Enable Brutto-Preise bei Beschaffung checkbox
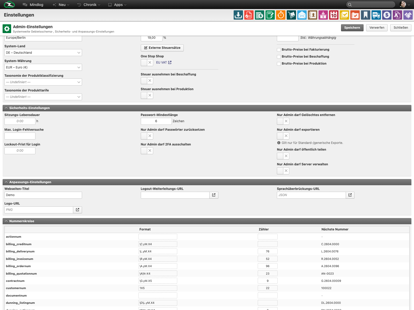 [x=279, y=57]
